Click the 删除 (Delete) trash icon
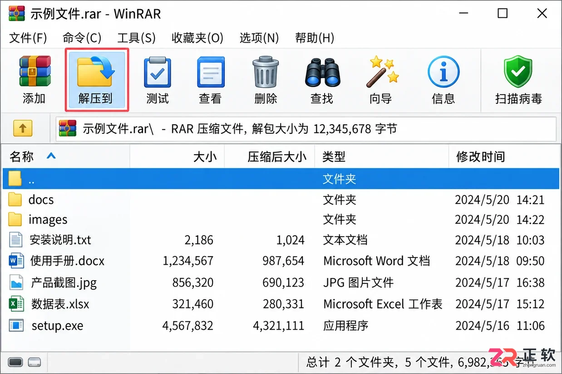 point(266,72)
